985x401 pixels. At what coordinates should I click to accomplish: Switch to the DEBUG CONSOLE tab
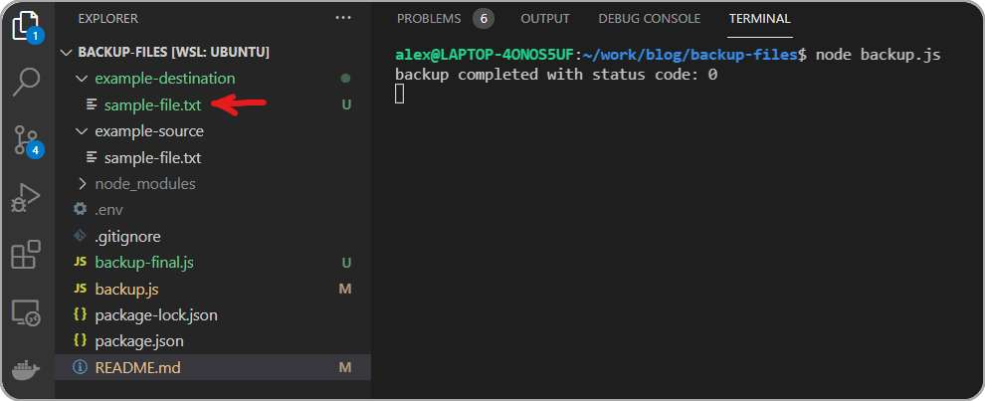pos(650,19)
